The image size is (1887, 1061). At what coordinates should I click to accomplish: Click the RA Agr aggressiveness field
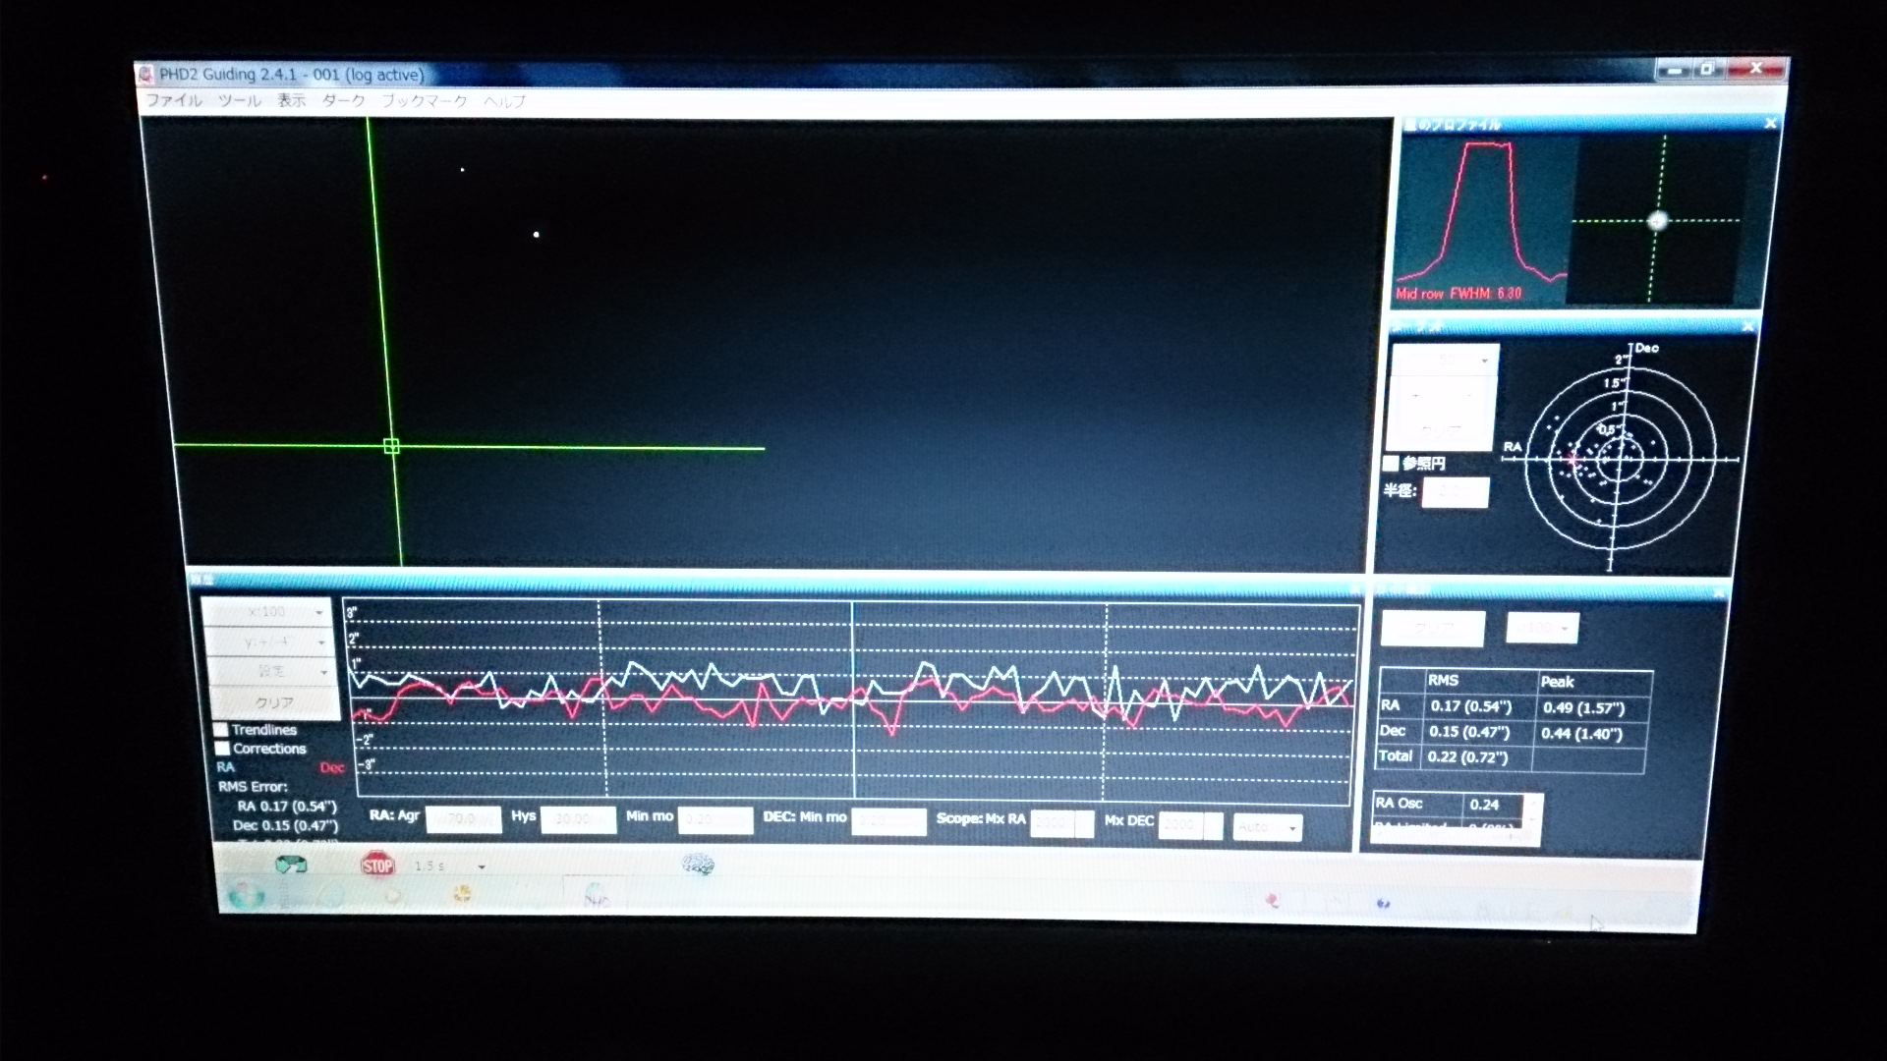463,819
